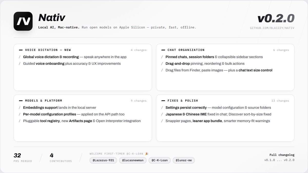Click the 'Drag files from Finder' line
The height and width of the screenshot is (173, 308).
219,70
